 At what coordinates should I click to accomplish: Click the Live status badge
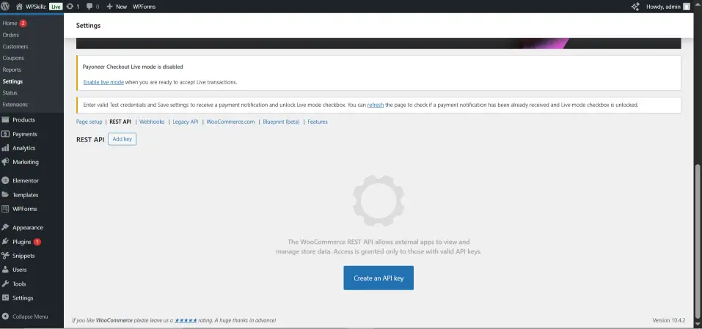56,7
